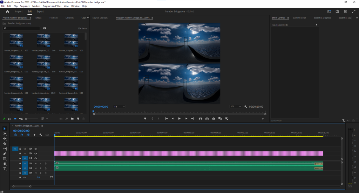This screenshot has height=193, width=359.
Task: Toggle Snap in Timeline magnet icon
Action: click(x=22, y=135)
